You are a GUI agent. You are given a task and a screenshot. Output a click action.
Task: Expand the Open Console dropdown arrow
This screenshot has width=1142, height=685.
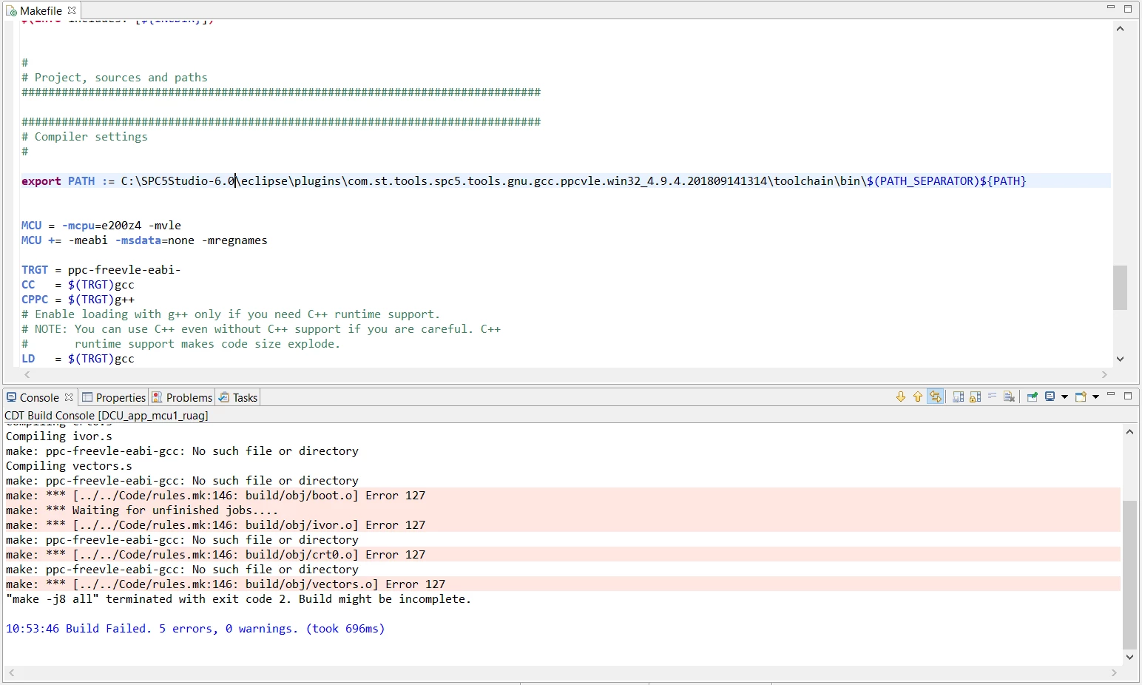pyautogui.click(x=1095, y=397)
